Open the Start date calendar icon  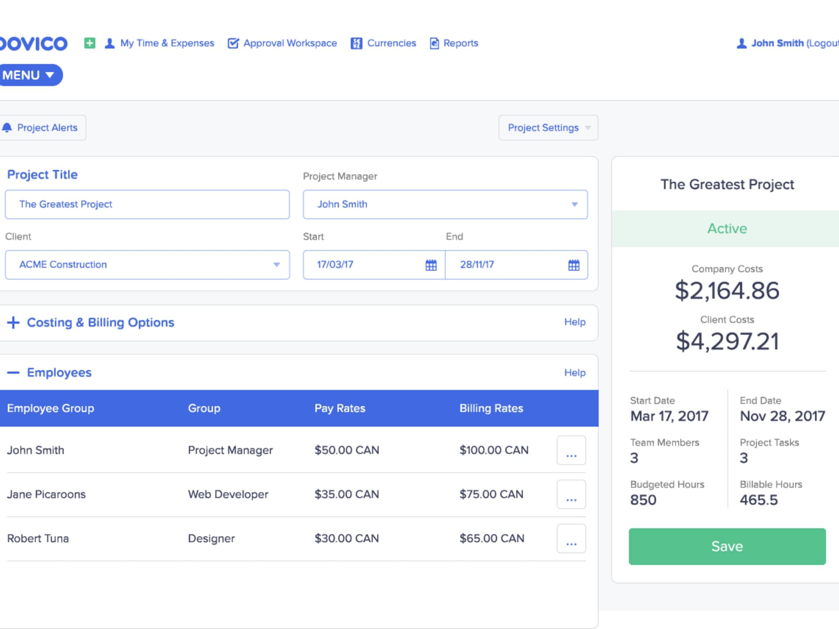click(x=431, y=265)
